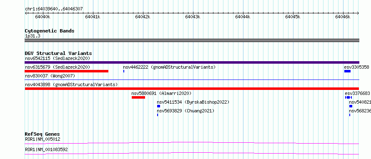The image size is (371, 159).
Task: Click the nsv5880691 red variant bar
Action: 138,97
